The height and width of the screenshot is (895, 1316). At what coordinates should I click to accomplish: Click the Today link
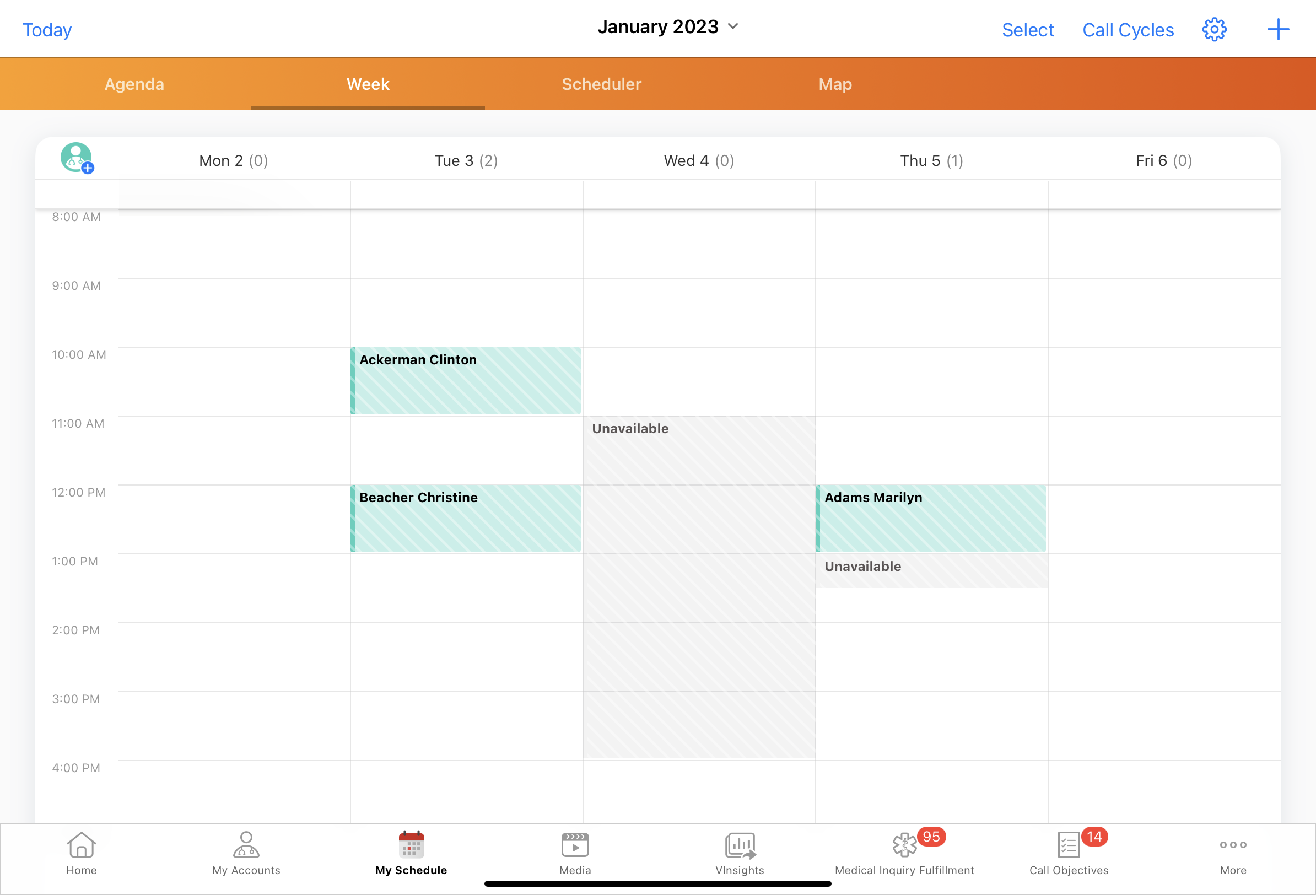(47, 29)
